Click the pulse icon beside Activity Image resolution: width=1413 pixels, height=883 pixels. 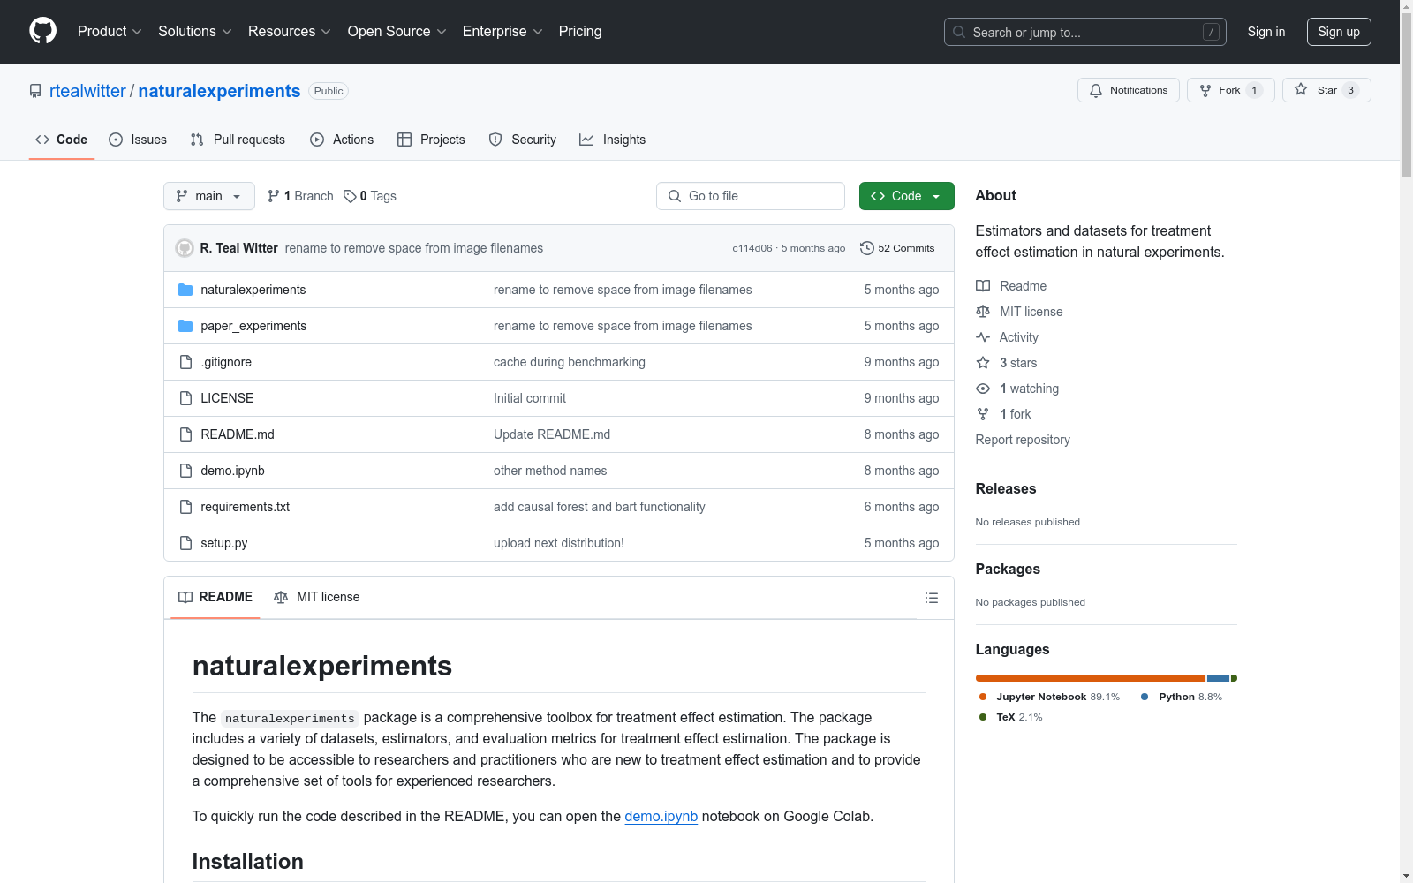click(983, 337)
